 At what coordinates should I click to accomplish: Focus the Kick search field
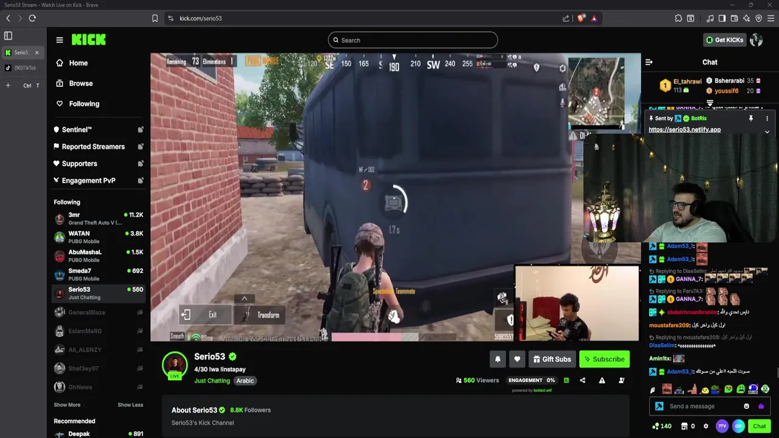tap(413, 40)
